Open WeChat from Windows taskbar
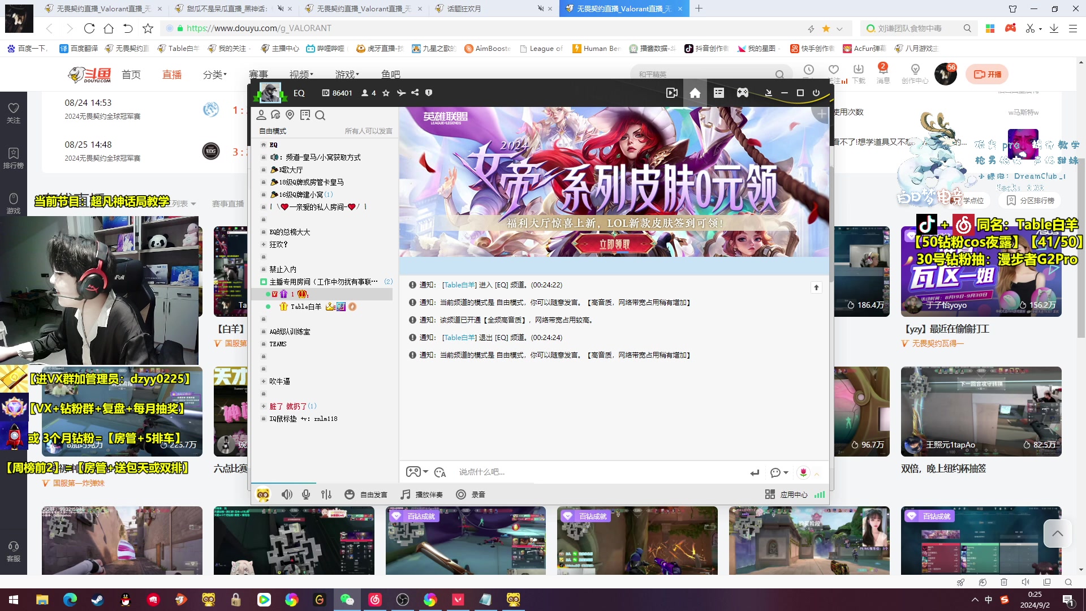This screenshot has height=611, width=1086. click(x=347, y=600)
